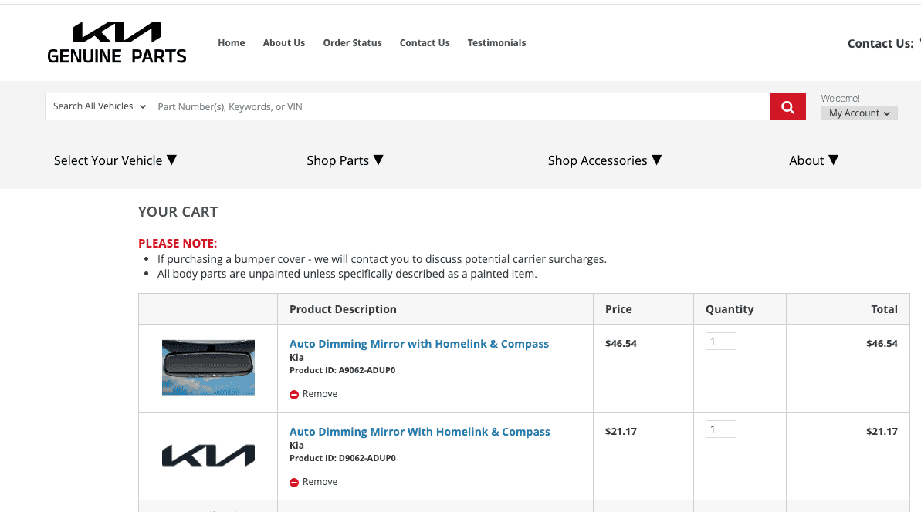Click red remove icon for A9062-ADUP0 item
Image resolution: width=921 pixels, height=512 pixels.
click(294, 395)
